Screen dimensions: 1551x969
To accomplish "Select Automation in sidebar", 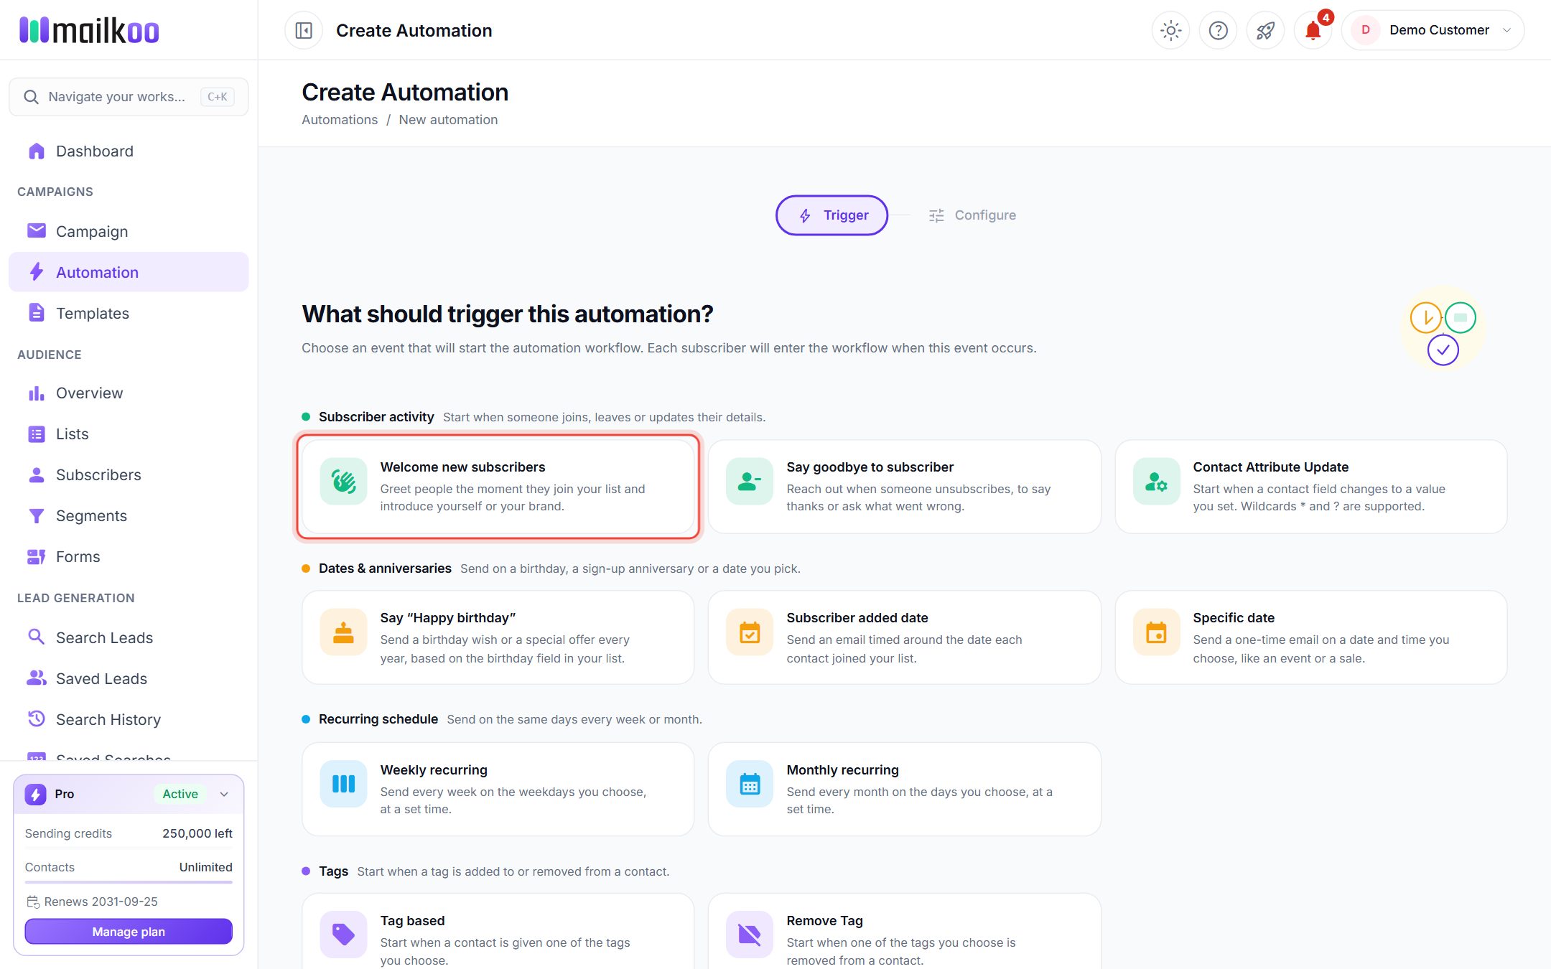I will tap(129, 272).
